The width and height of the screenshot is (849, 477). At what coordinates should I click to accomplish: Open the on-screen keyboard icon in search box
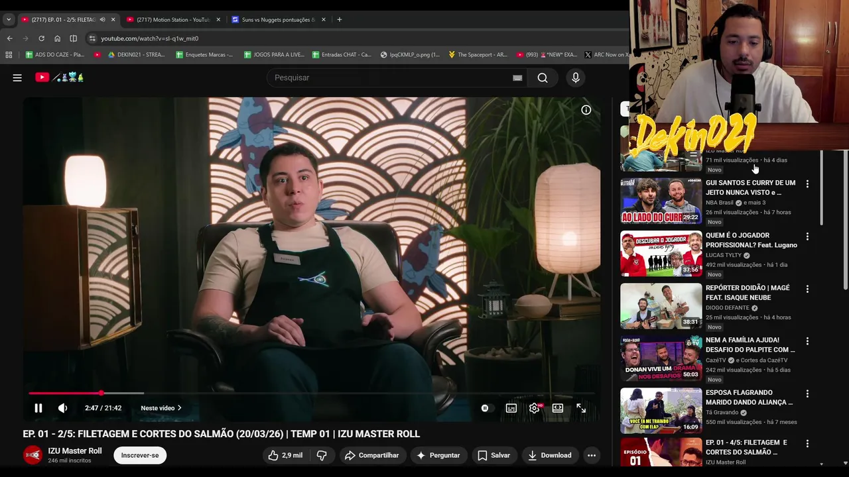point(517,78)
